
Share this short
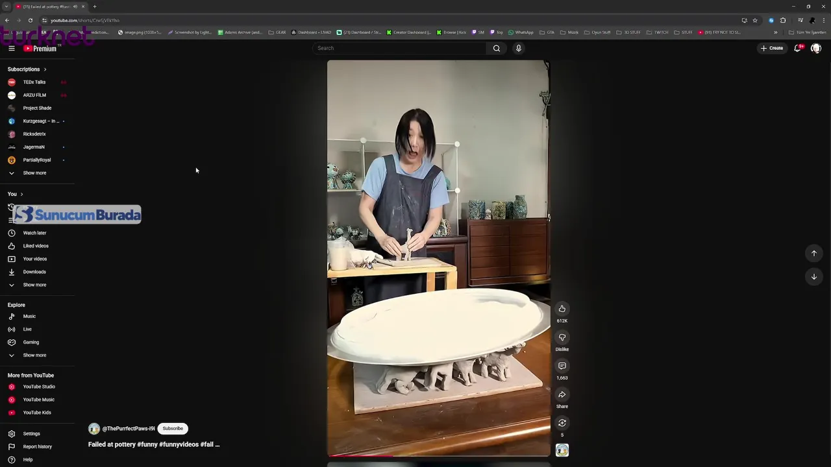(x=562, y=394)
